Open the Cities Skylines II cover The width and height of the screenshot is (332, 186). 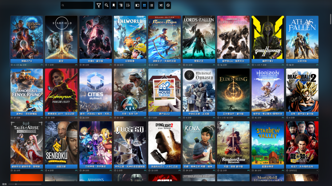point(96,90)
